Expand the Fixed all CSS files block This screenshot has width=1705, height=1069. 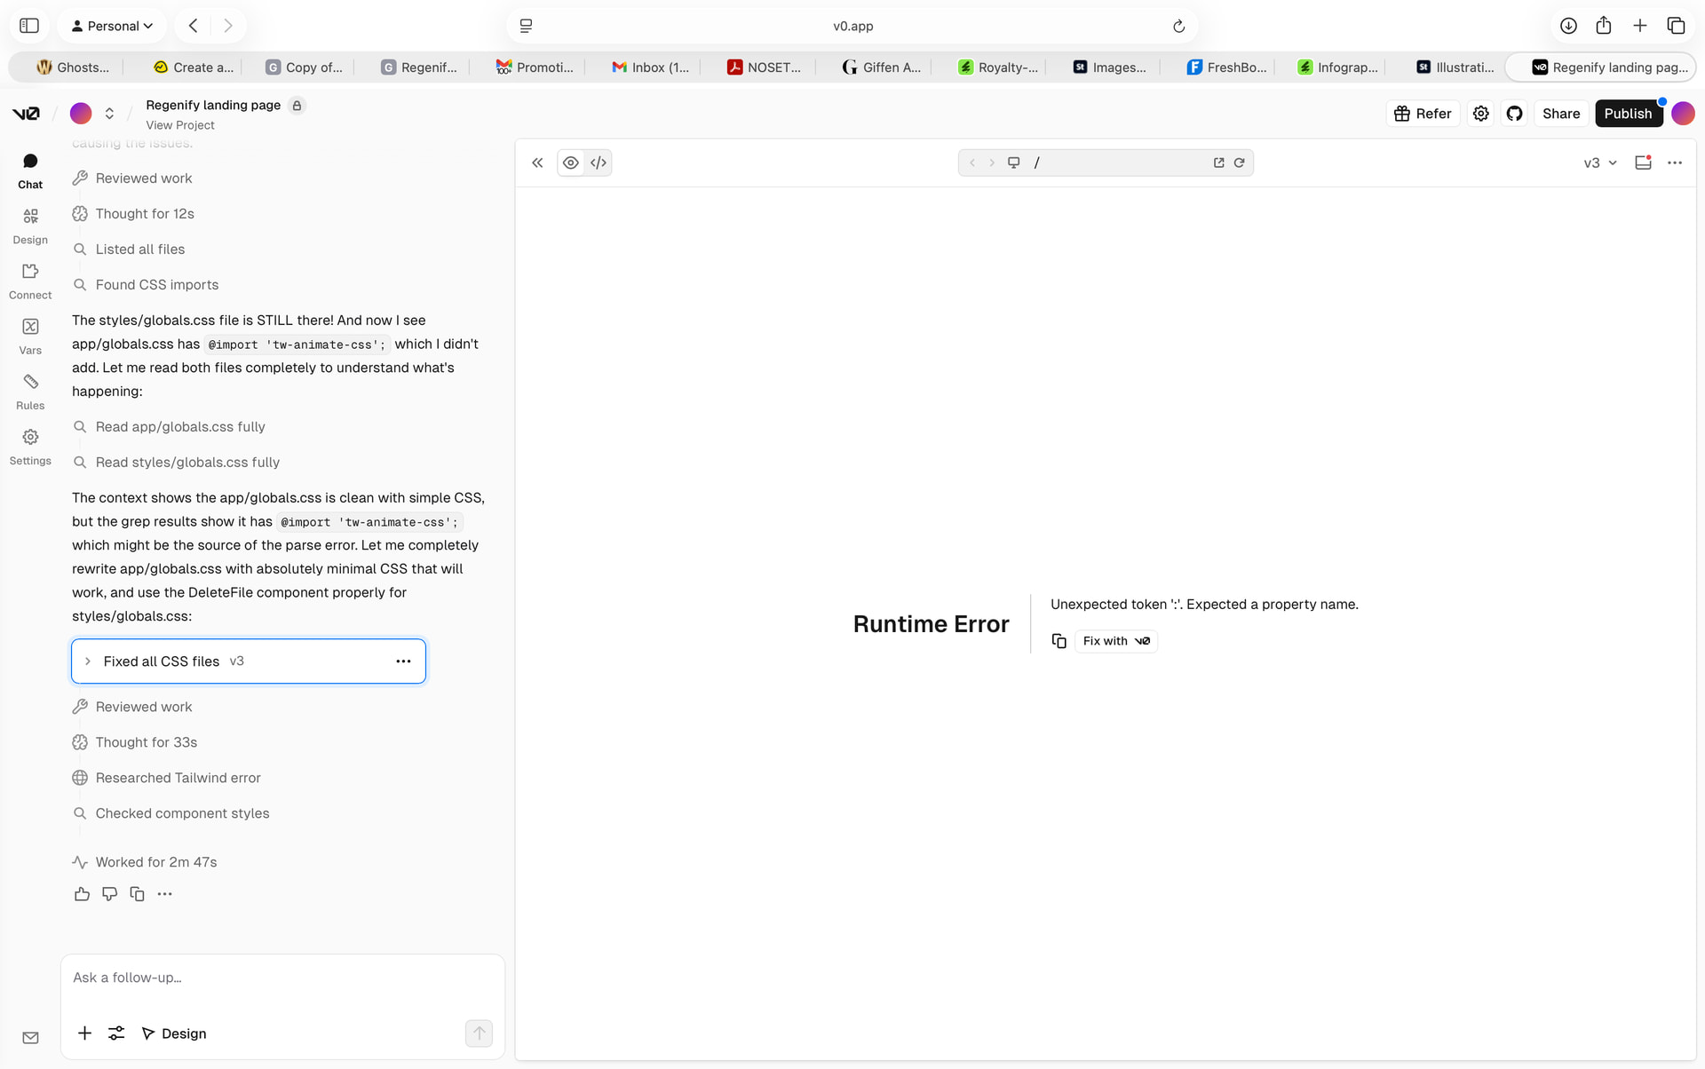pyautogui.click(x=88, y=661)
